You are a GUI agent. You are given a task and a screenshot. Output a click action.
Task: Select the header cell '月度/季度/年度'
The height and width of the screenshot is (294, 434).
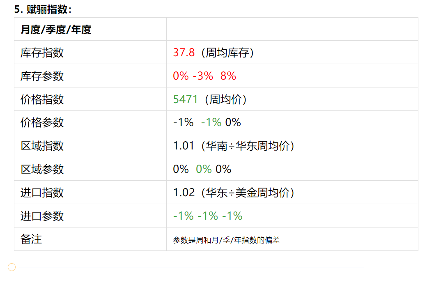56,29
